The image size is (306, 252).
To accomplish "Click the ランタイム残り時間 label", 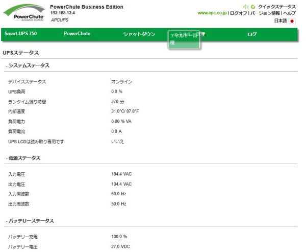I will [27, 102].
